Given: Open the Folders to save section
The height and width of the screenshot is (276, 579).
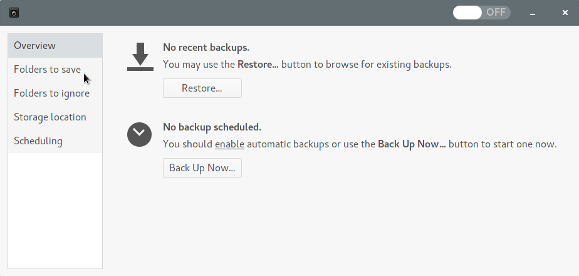Looking at the screenshot, I should (x=55, y=70).
